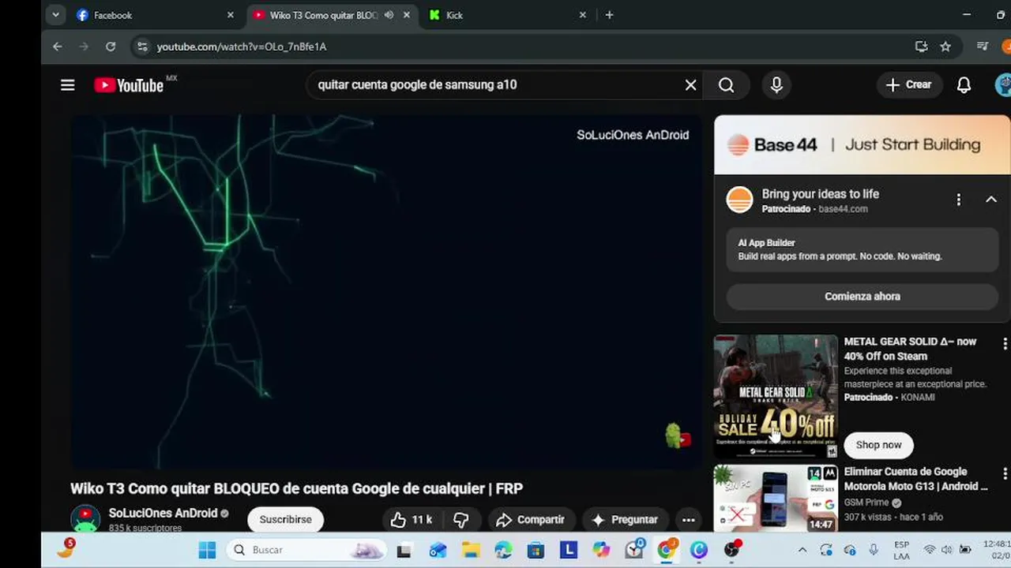
Task: Click the Preguntar button
Action: (x=625, y=519)
